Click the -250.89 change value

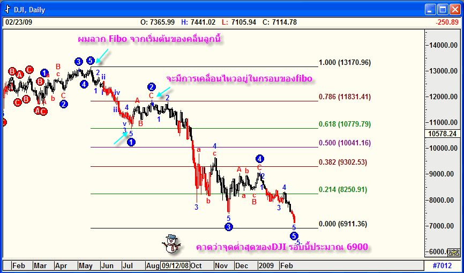[x=447, y=22]
